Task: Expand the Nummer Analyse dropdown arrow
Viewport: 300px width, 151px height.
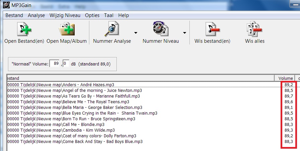Action: coord(136,33)
